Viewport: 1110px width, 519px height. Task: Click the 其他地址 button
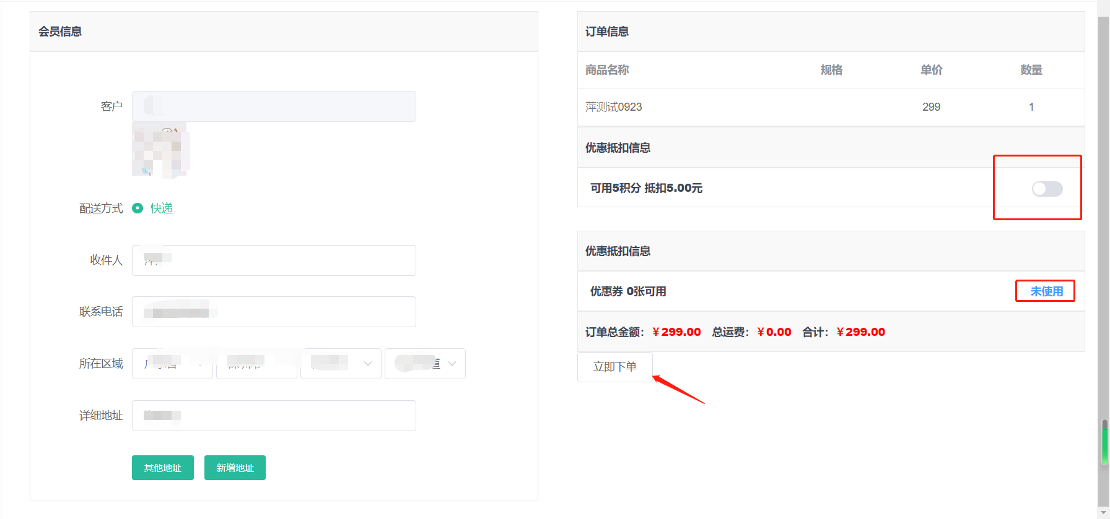coord(162,468)
